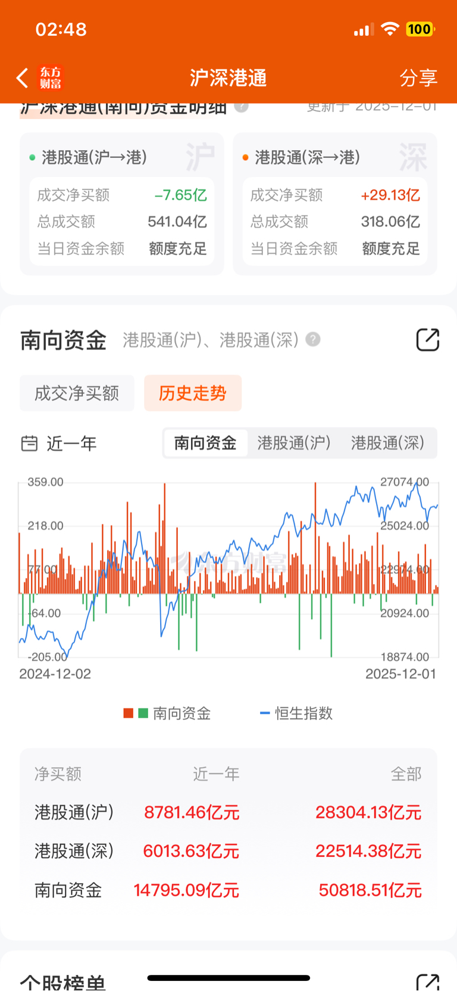The image size is (457, 991).
Task: Tap the battery indicator in the status bar
Action: (420, 29)
